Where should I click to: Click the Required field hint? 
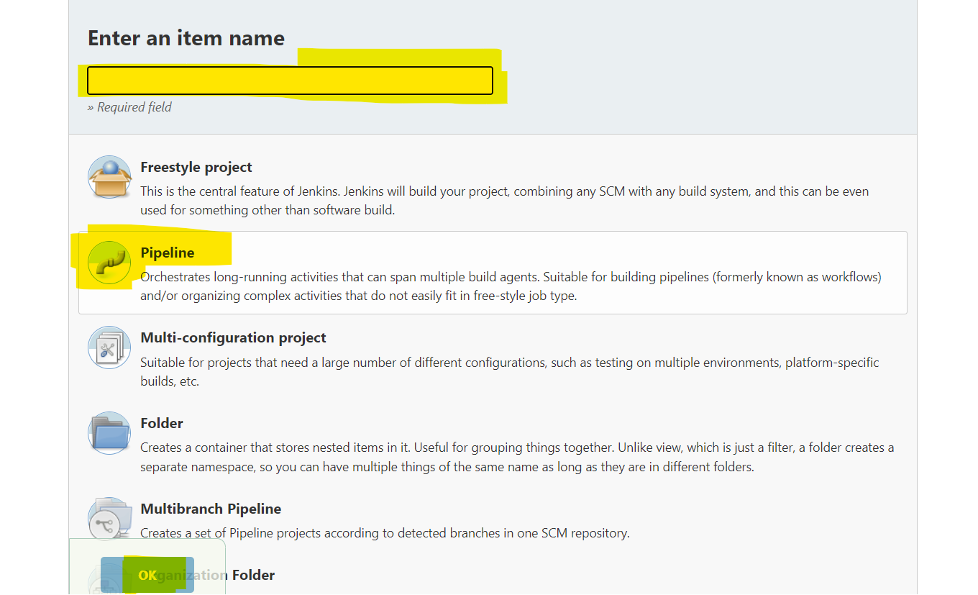tap(129, 107)
